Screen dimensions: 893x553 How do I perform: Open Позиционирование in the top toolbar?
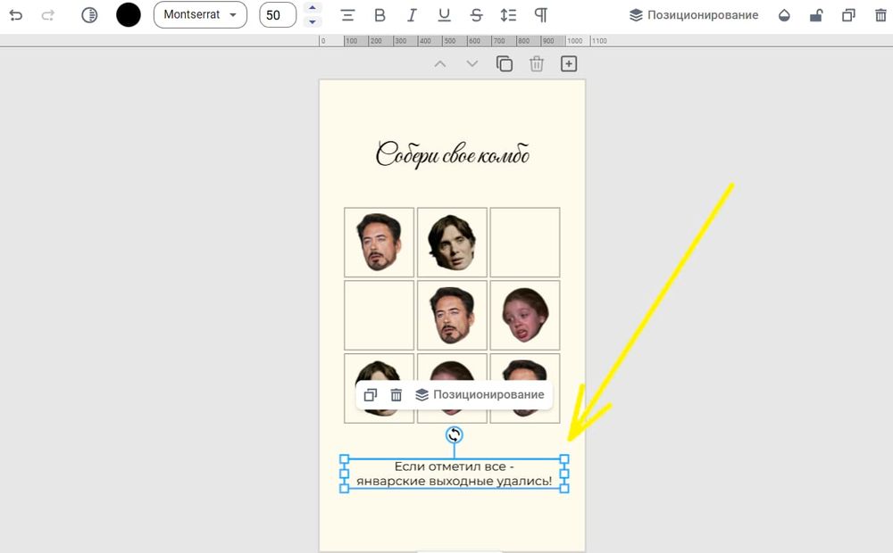(694, 15)
